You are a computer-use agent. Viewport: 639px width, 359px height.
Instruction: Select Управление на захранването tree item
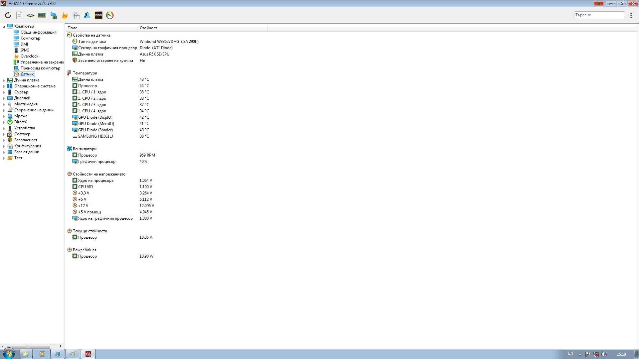(42, 62)
